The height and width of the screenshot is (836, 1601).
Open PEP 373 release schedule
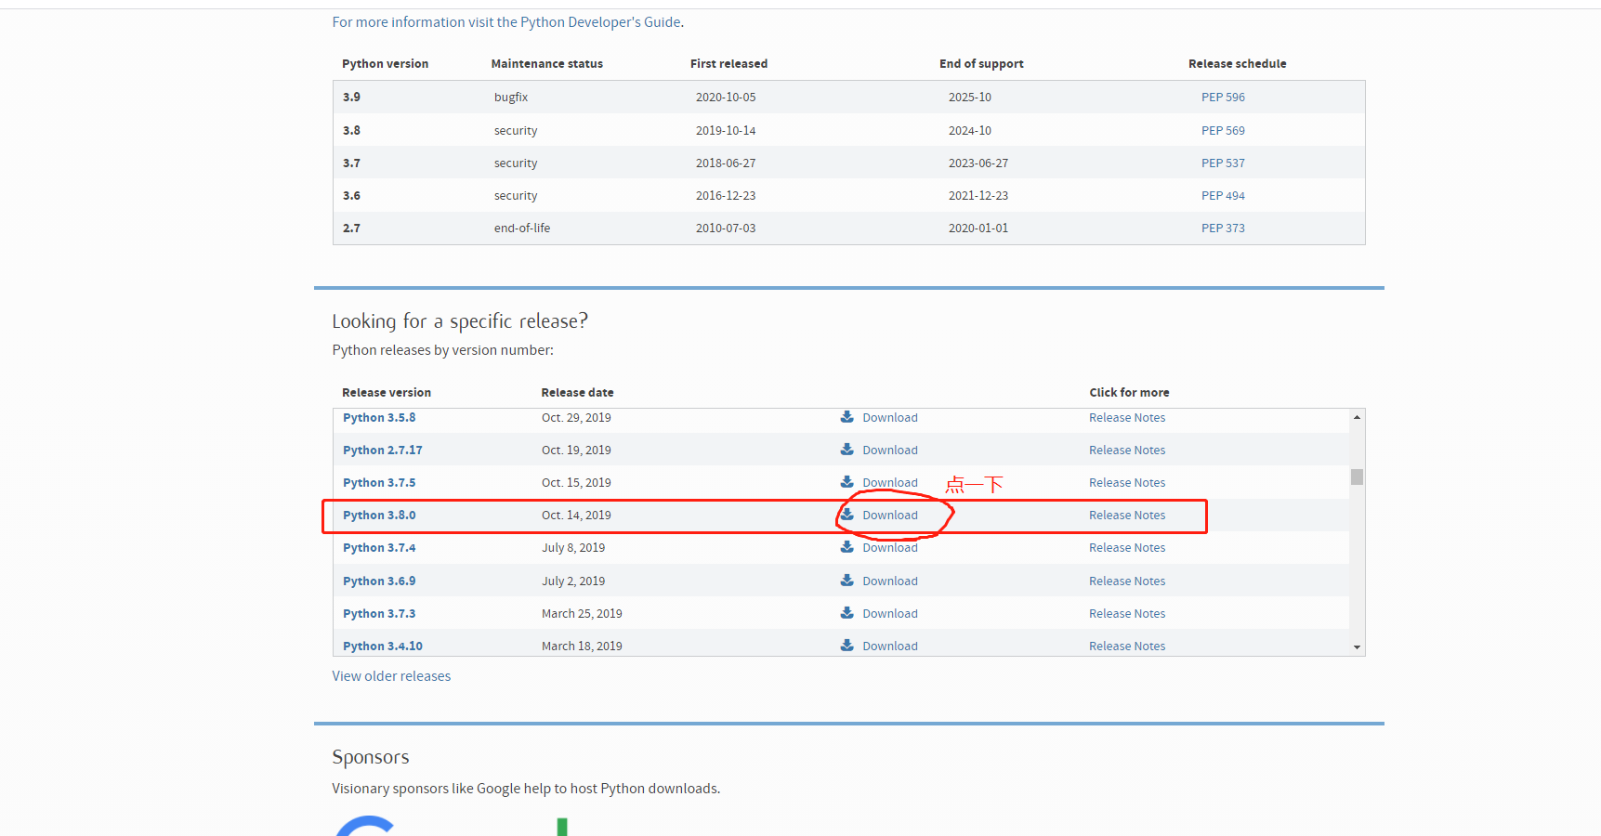click(1223, 228)
